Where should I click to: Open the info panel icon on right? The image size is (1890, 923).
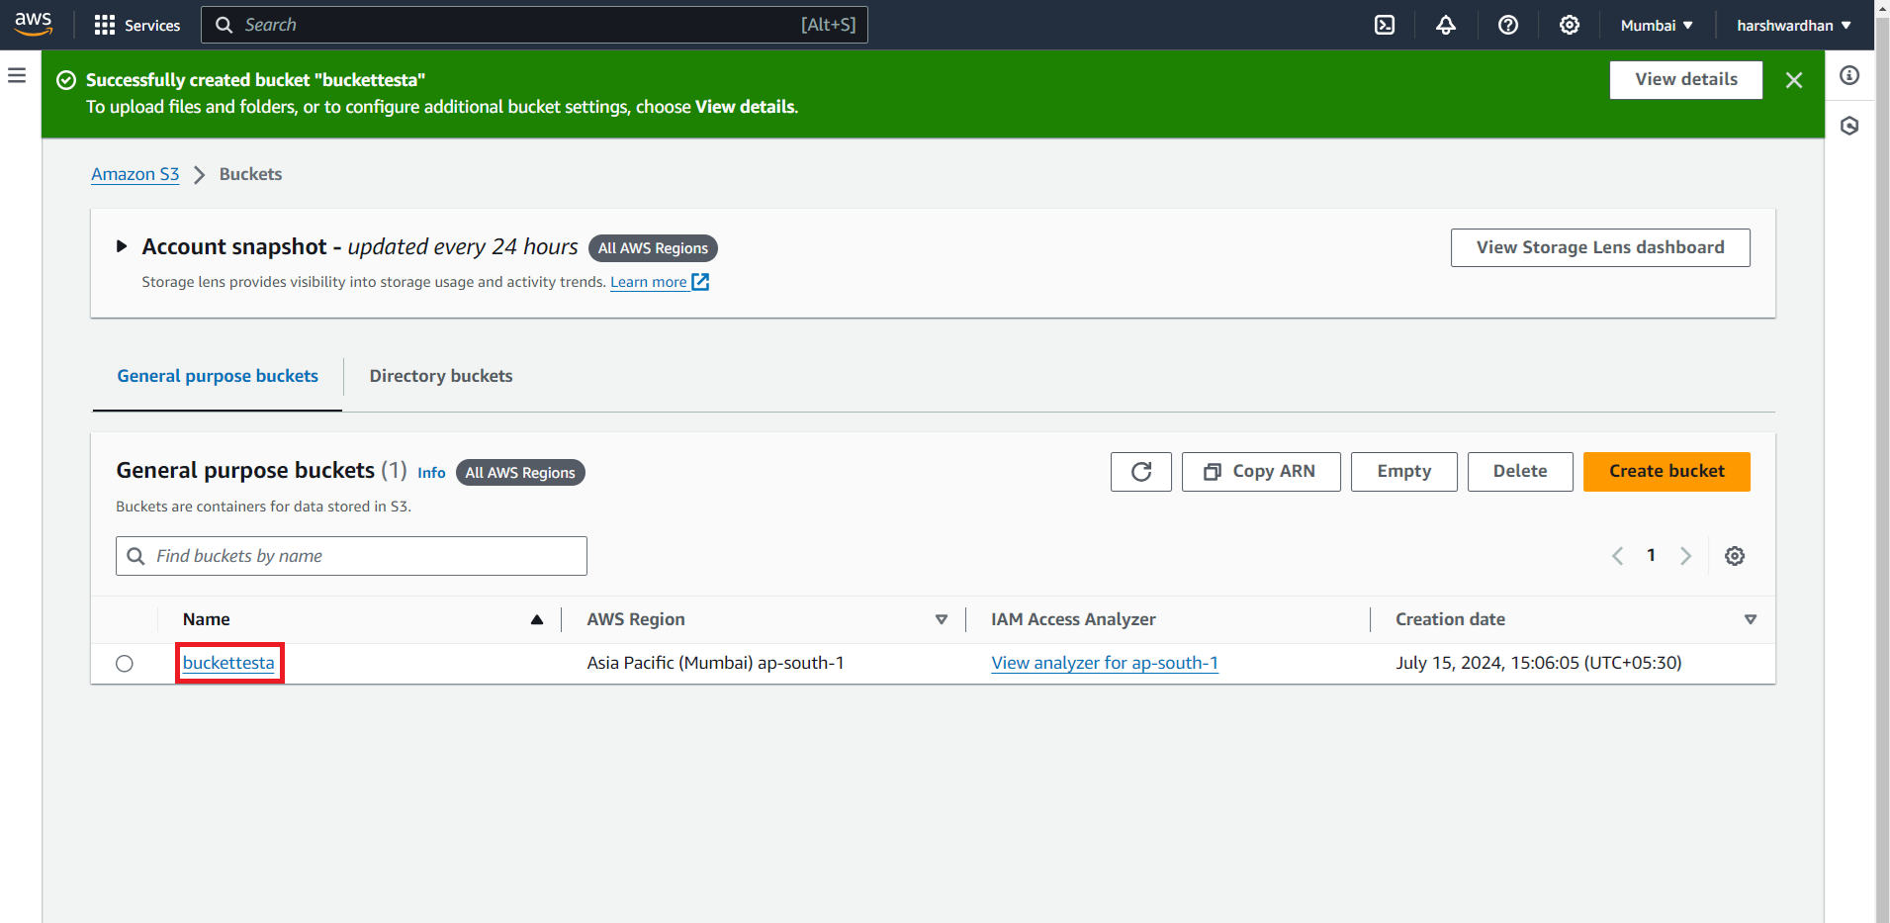(1849, 75)
